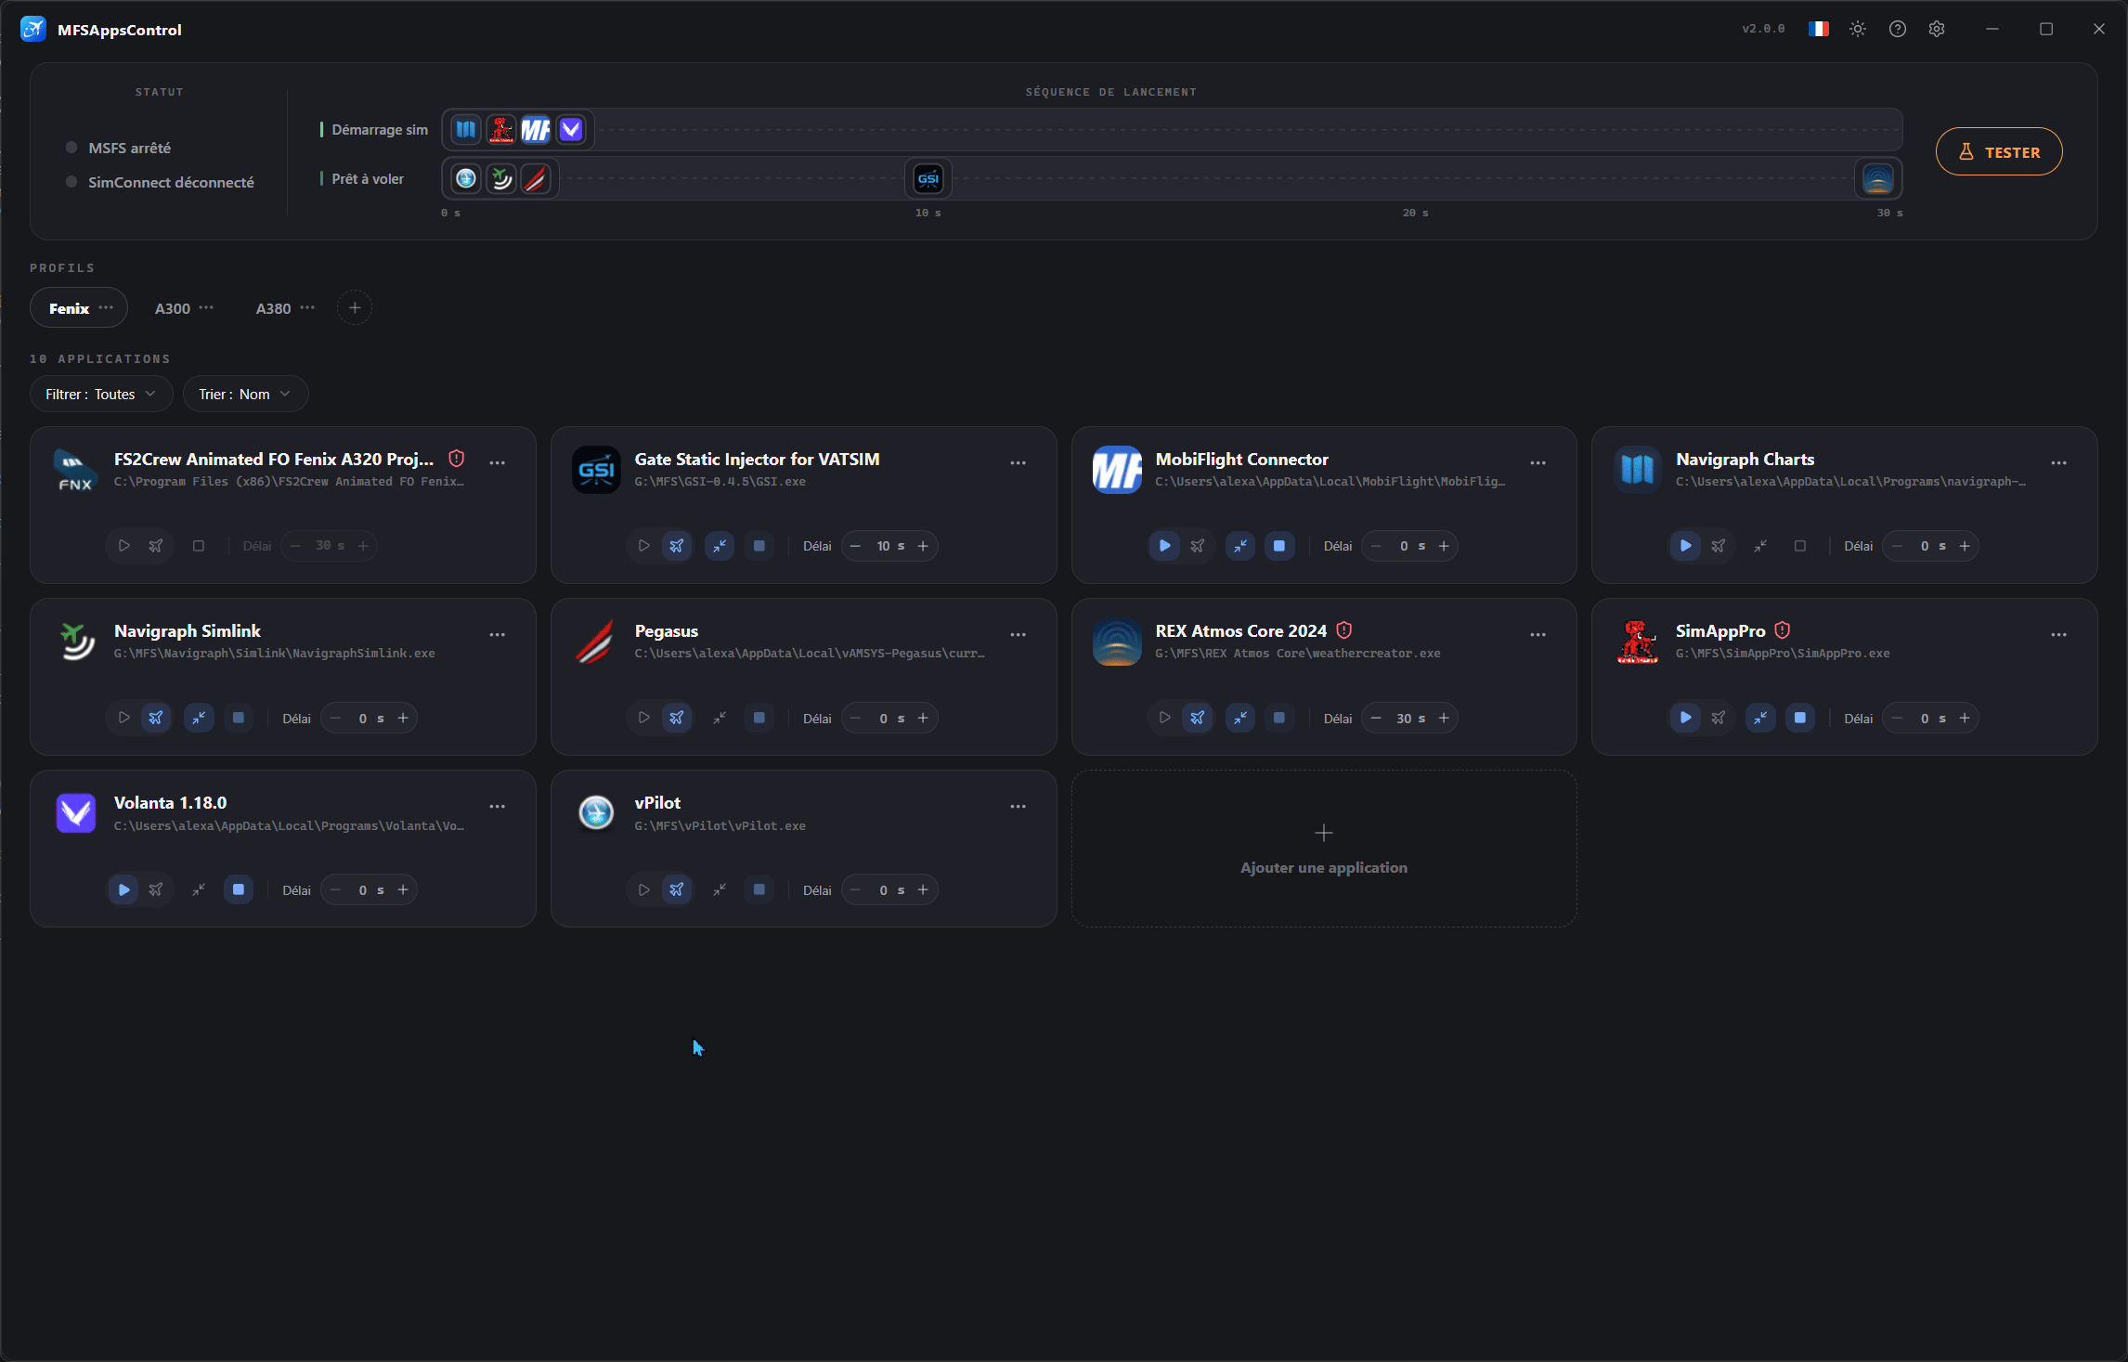Toggle ready-to-fly plane for Gate Static Injector
The height and width of the screenshot is (1362, 2128).
pos(677,546)
